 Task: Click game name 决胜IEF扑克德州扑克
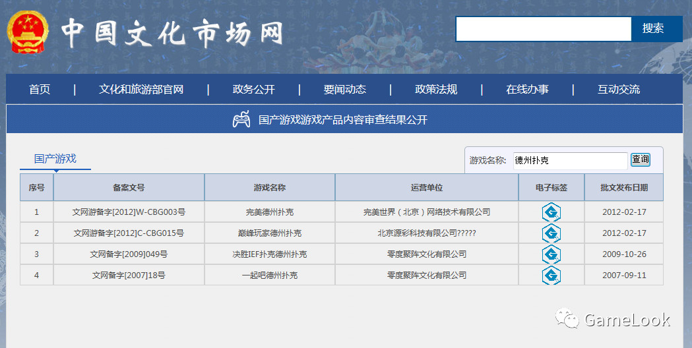(x=270, y=254)
